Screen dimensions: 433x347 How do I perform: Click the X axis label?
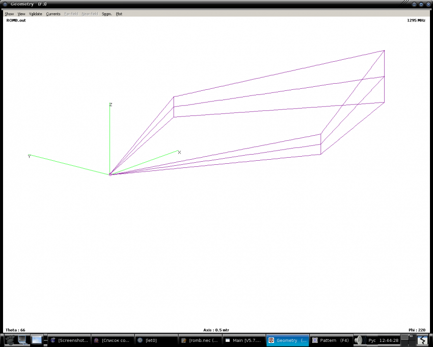click(x=179, y=153)
